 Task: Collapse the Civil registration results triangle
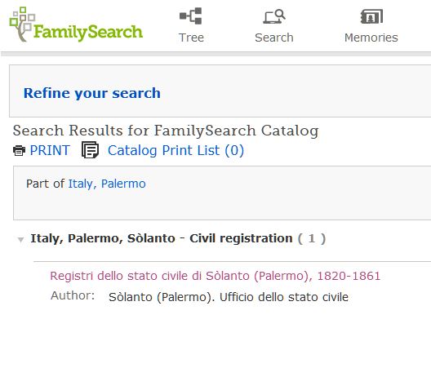[x=20, y=240]
